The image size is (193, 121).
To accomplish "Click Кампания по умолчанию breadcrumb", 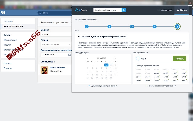I will tap(55, 22).
